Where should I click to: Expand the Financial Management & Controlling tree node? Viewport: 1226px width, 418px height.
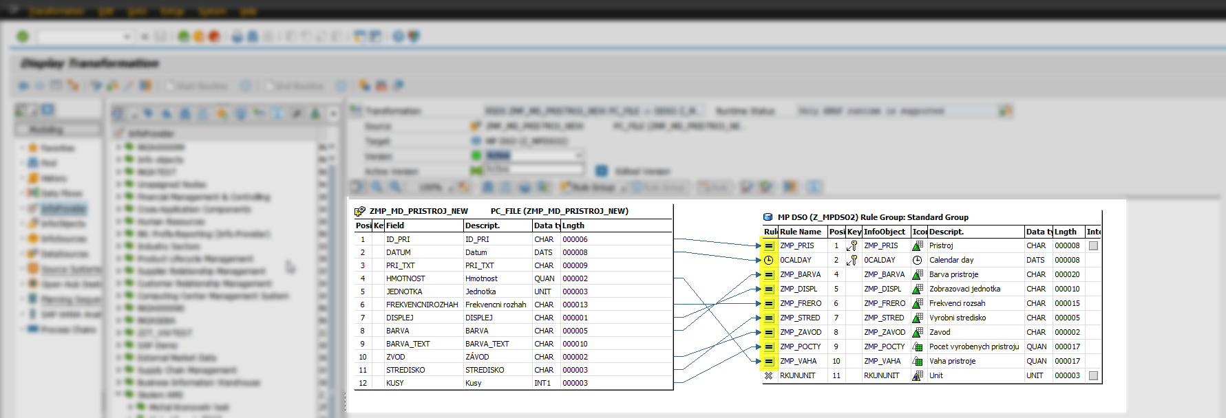tap(119, 197)
